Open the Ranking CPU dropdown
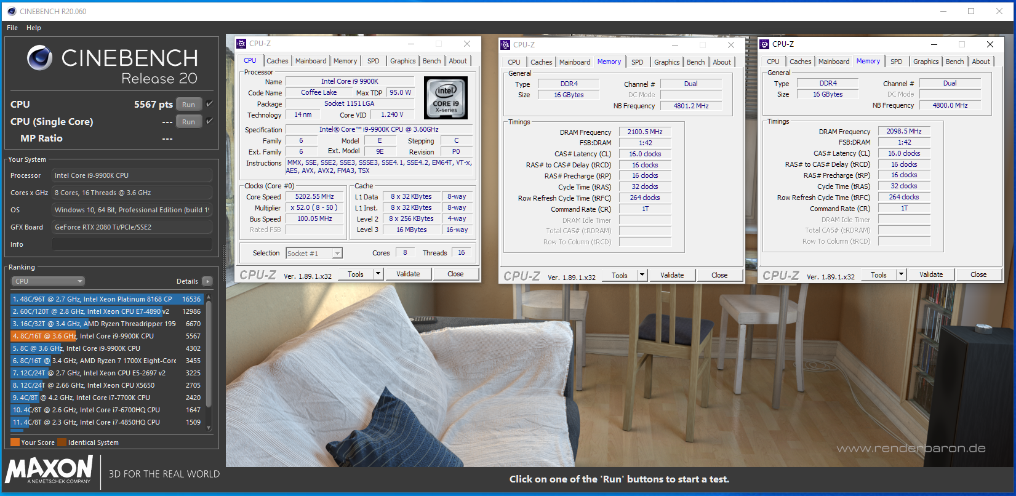1016x496 pixels. [x=48, y=281]
